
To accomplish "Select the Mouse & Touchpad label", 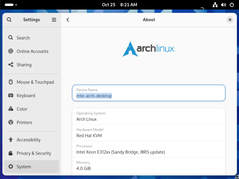I will click(x=35, y=82).
